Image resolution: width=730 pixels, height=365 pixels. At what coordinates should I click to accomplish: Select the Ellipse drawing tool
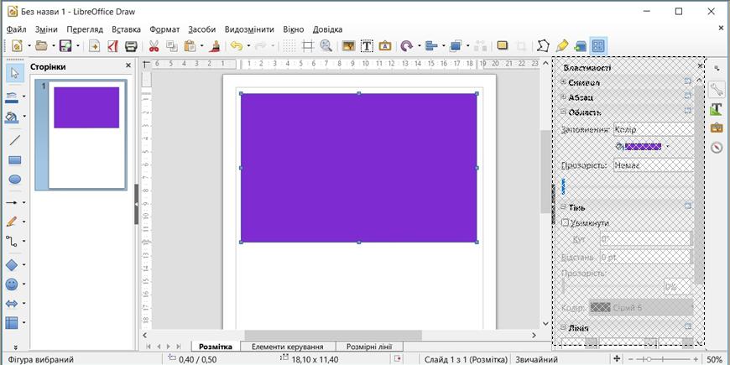click(14, 179)
